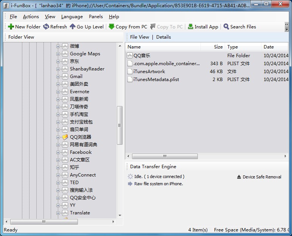The height and width of the screenshot is (236, 292).
Task: Select the 网易有道词典 tree item
Action: [84, 145]
